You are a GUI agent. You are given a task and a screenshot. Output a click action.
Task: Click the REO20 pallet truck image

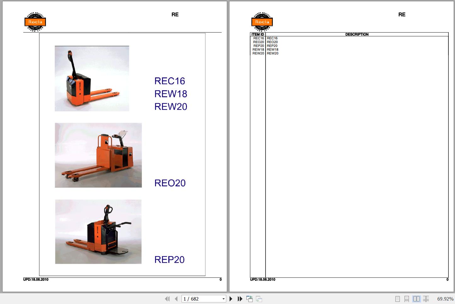[x=98, y=155]
